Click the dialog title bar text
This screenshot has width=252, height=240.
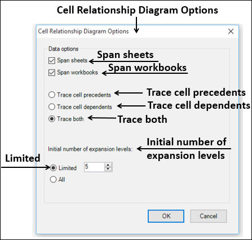point(83,32)
